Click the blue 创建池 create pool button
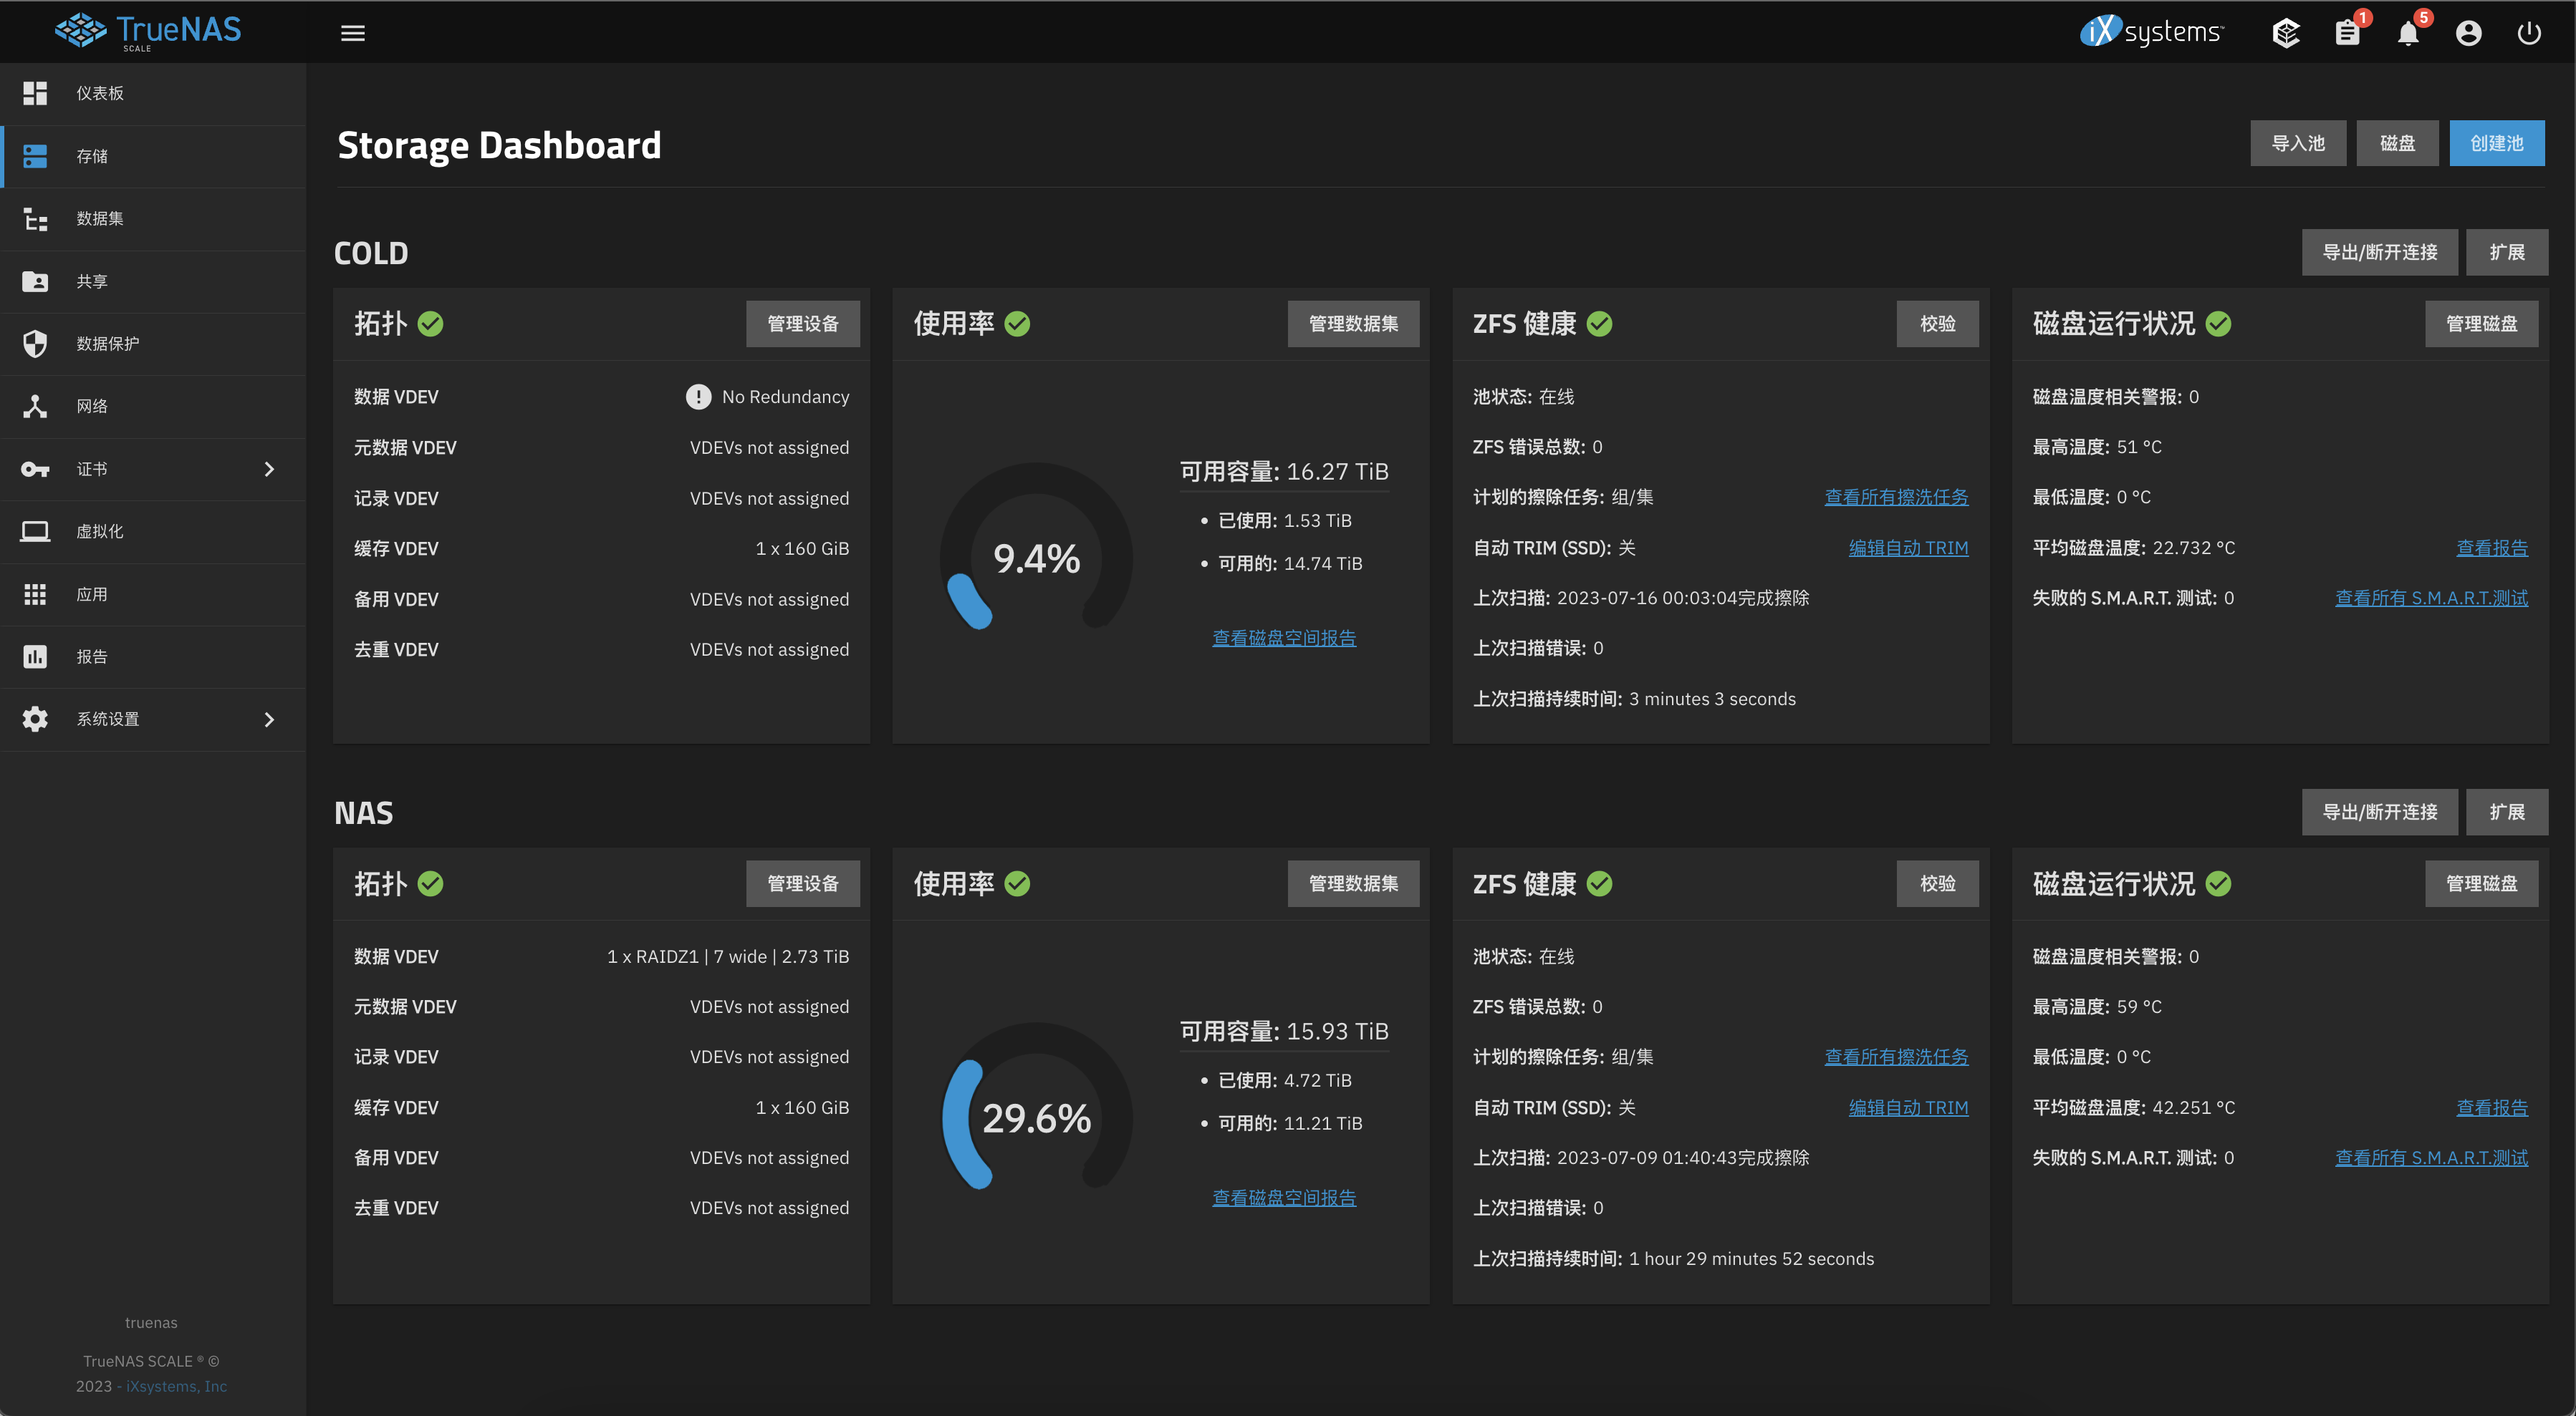This screenshot has height=1416, width=2576. pos(2497,143)
